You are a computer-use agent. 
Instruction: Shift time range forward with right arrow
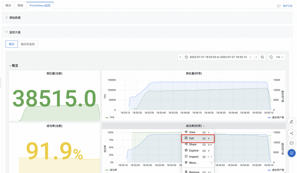point(256,57)
